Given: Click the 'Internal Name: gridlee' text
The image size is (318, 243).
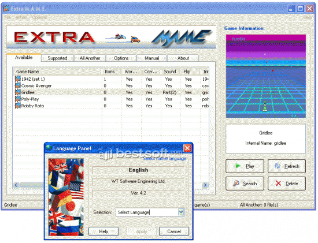Looking at the screenshot, I should click(266, 143).
